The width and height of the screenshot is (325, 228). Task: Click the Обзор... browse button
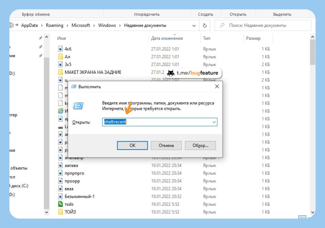pos(200,146)
